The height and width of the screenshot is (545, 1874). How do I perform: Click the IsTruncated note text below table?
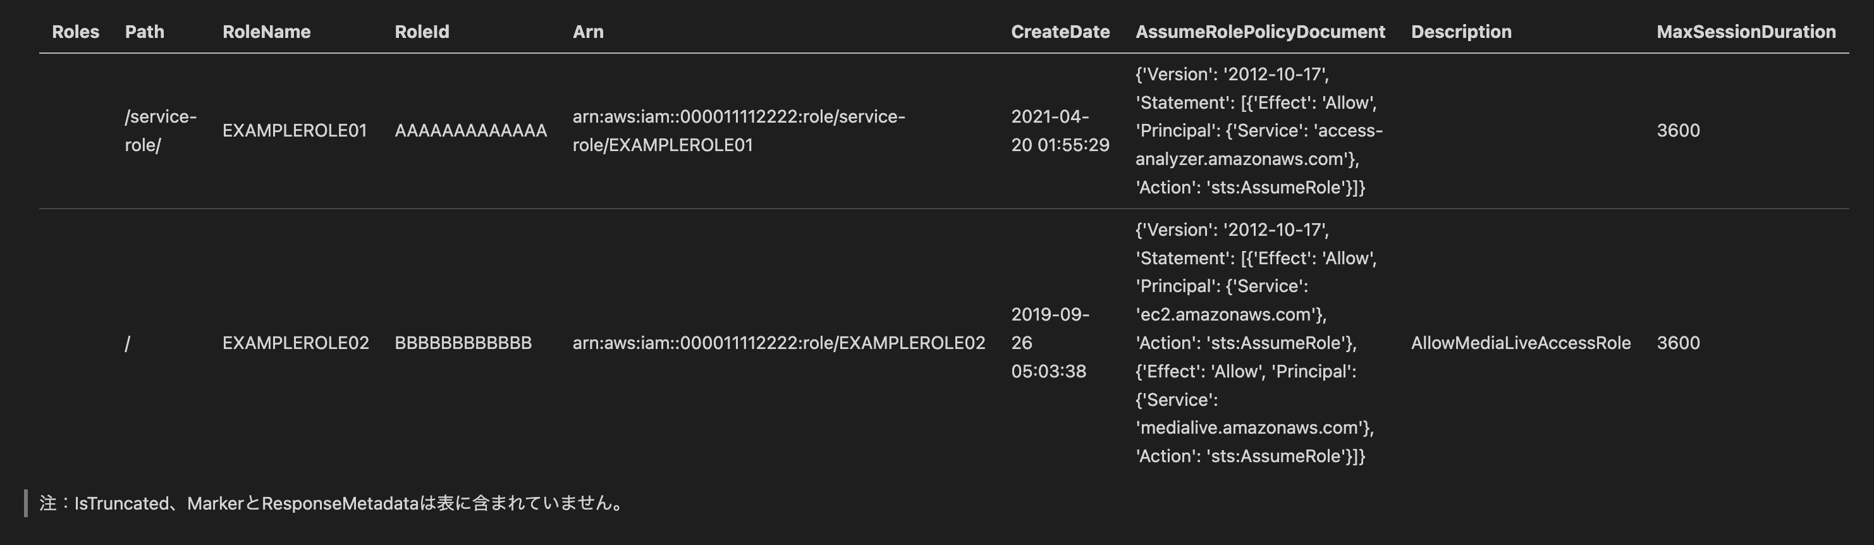pos(332,503)
